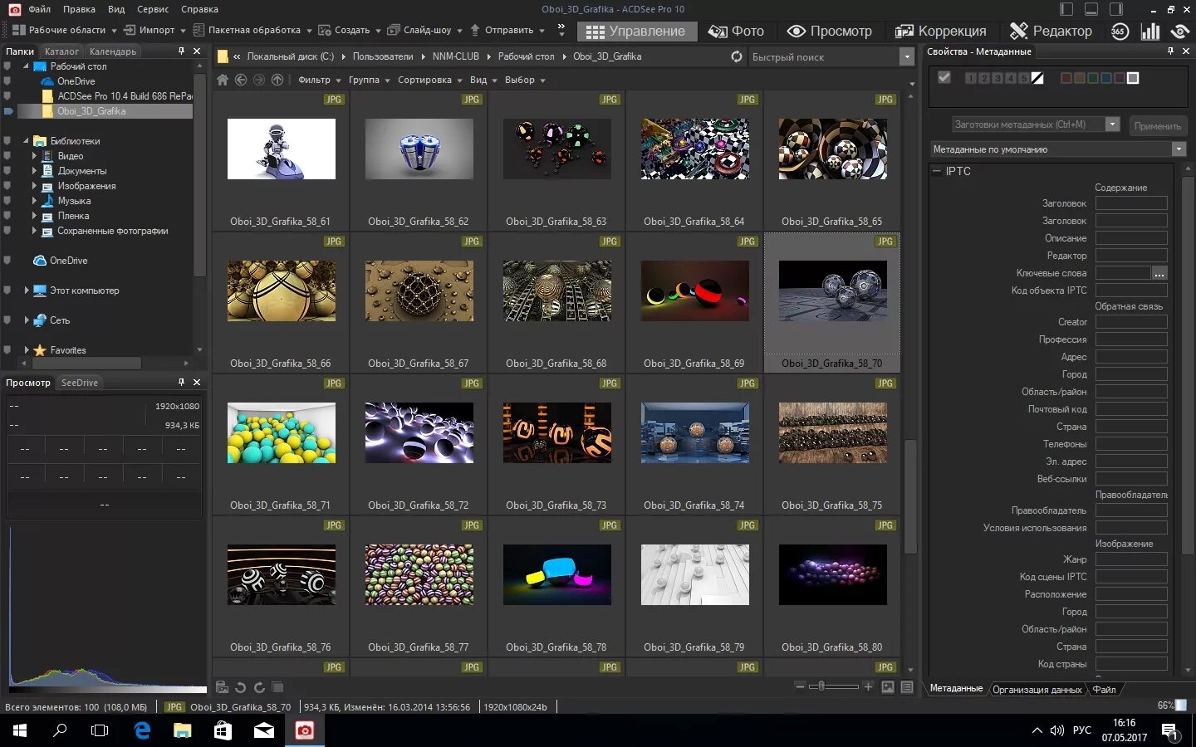Click the Применить button
The image size is (1196, 747).
pyautogui.click(x=1157, y=125)
